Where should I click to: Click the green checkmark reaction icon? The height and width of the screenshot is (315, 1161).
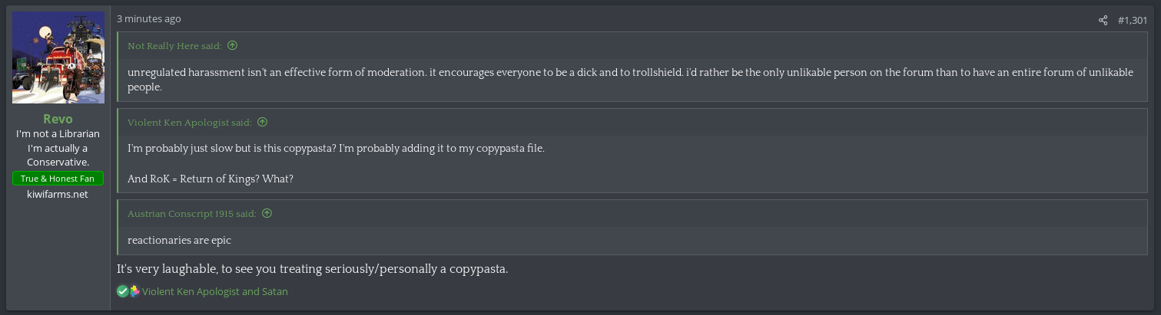click(x=122, y=291)
